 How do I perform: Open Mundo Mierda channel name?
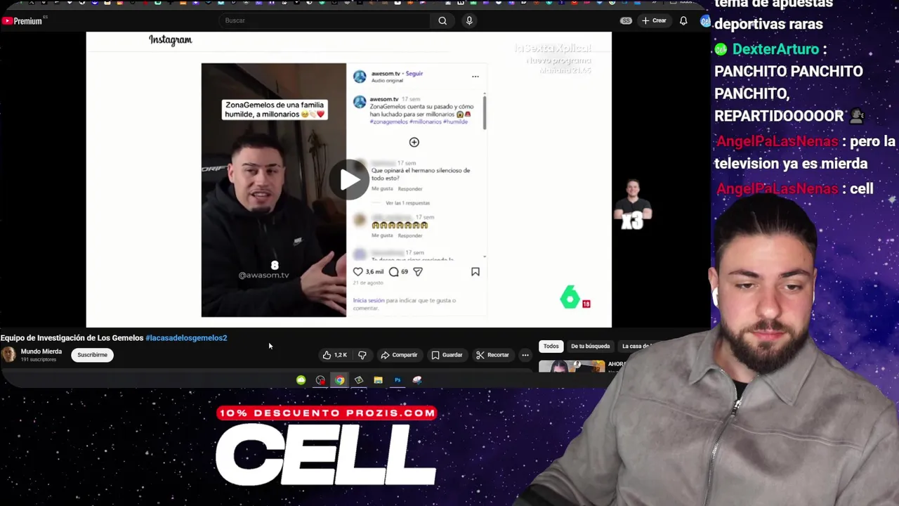(41, 351)
